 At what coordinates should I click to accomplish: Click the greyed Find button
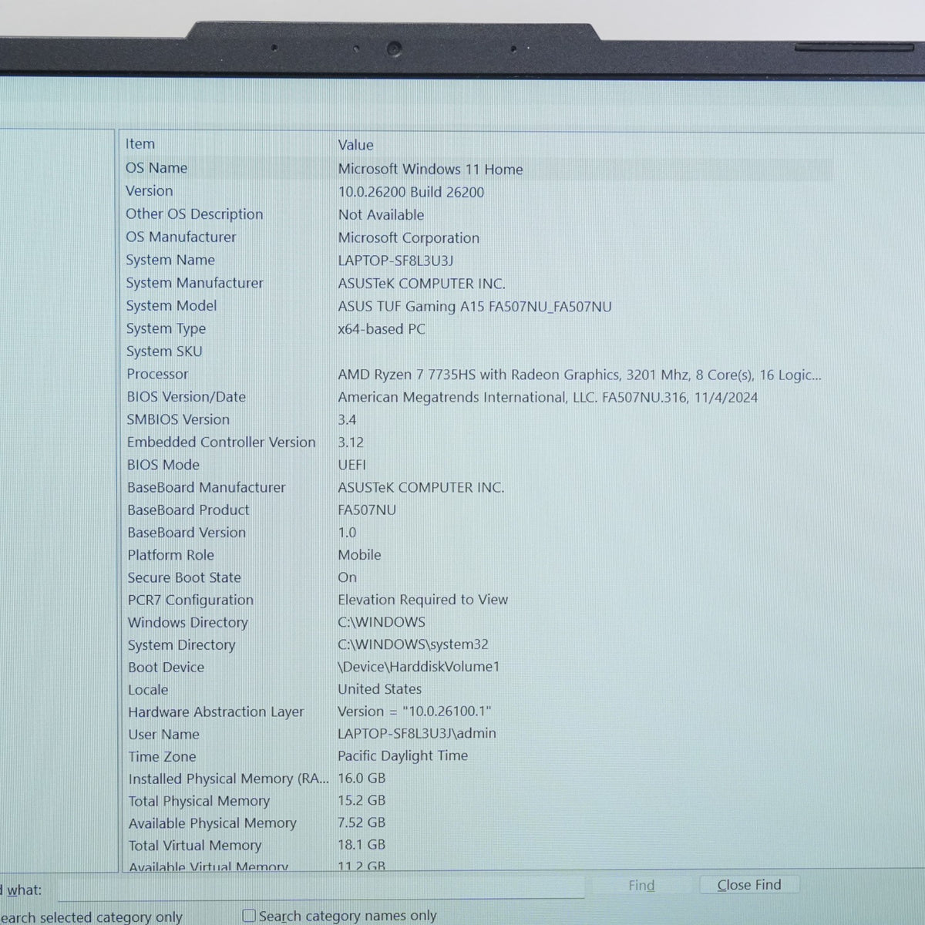pyautogui.click(x=641, y=886)
